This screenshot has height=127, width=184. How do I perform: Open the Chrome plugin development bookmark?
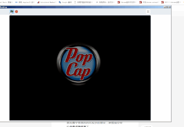coord(127,2)
